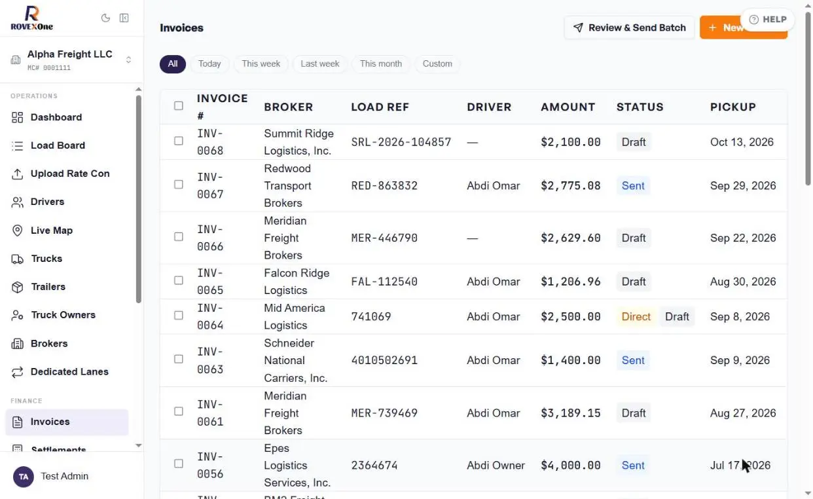Click the Trailers box icon
The height and width of the screenshot is (499, 813).
click(x=18, y=287)
